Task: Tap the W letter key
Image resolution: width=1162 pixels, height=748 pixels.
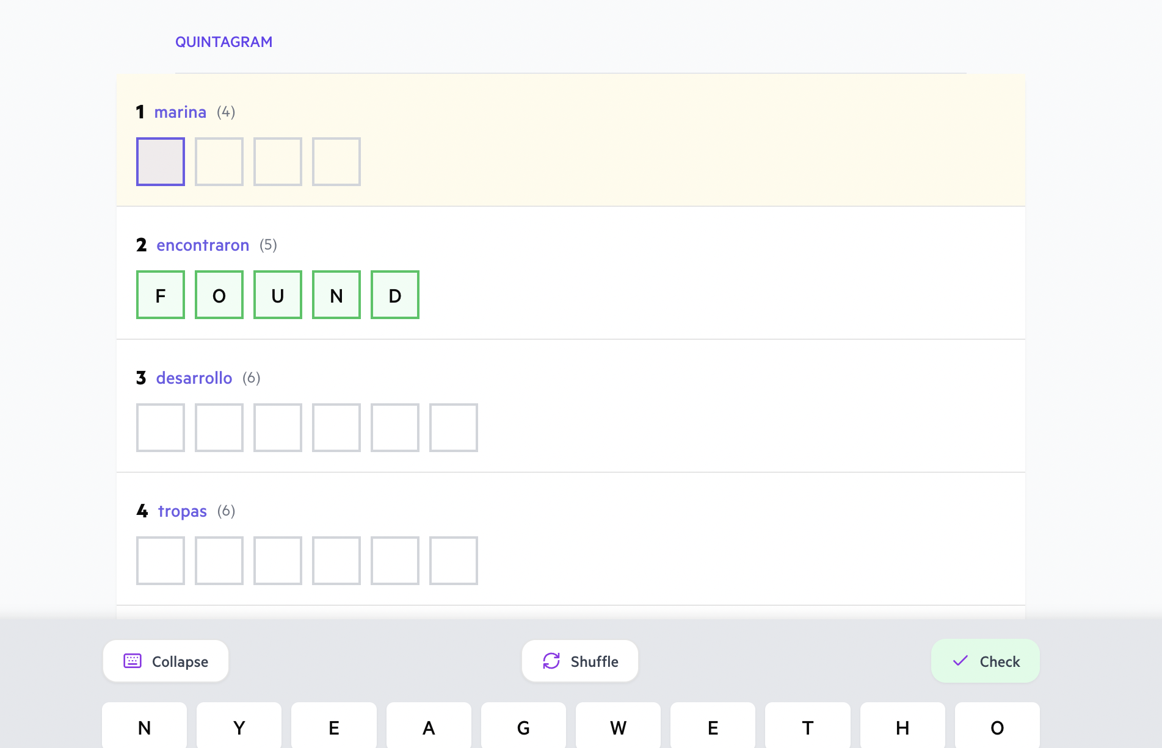Action: click(618, 726)
